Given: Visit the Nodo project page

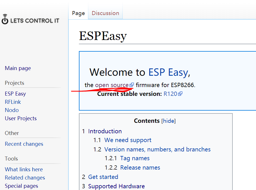Looking at the screenshot, I should click(12, 110).
